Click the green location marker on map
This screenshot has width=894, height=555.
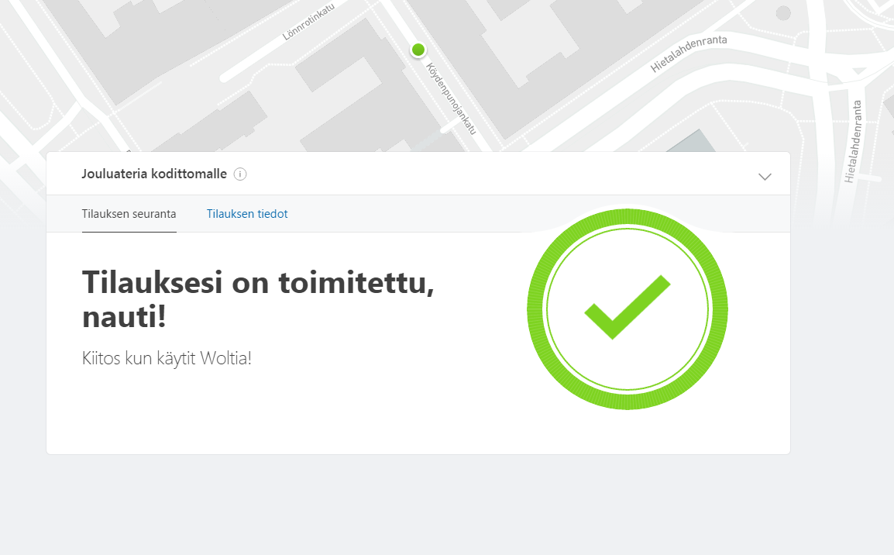click(418, 50)
